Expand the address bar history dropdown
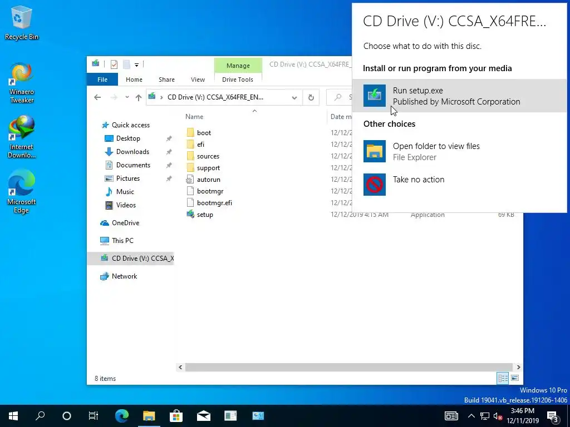The height and width of the screenshot is (427, 570). tap(294, 97)
